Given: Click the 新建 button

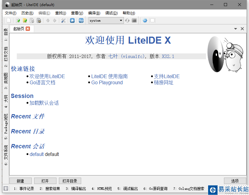Looking at the screenshot, I should click(x=20, y=181).
